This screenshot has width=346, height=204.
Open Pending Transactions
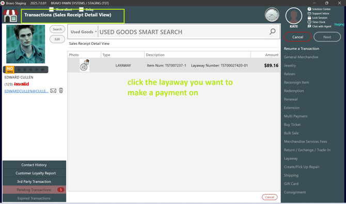(34, 190)
